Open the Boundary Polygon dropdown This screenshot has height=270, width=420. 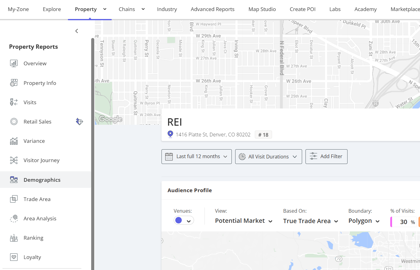(x=364, y=221)
